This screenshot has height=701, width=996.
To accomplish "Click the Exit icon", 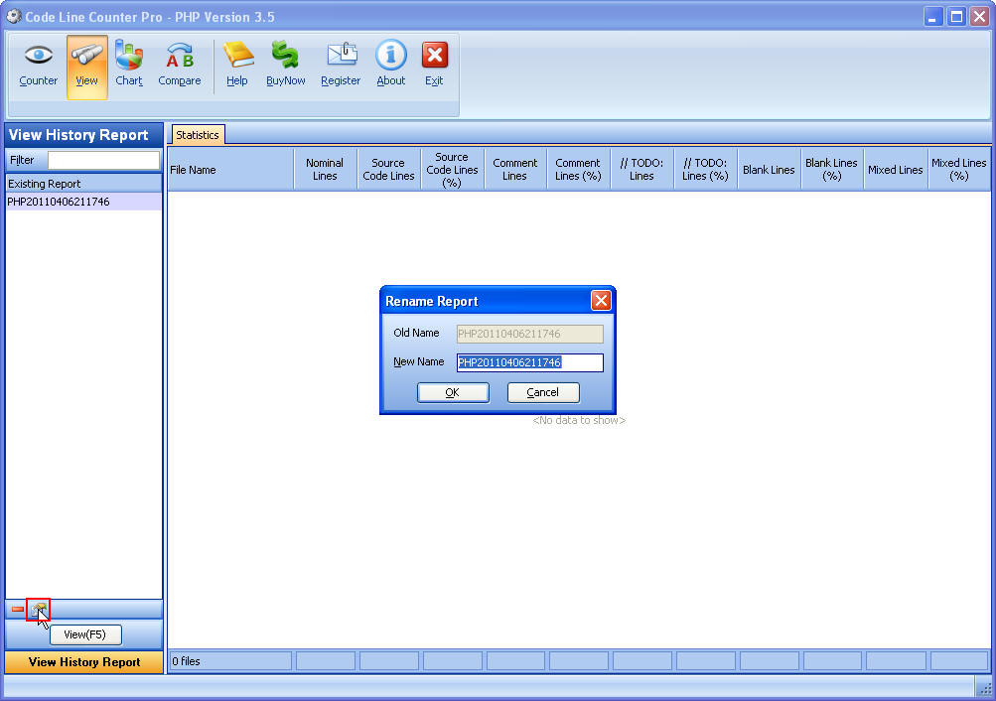I will 434,63.
